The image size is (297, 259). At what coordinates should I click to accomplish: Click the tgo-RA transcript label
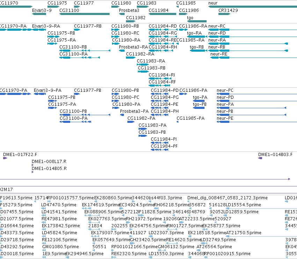[x=194, y=33]
